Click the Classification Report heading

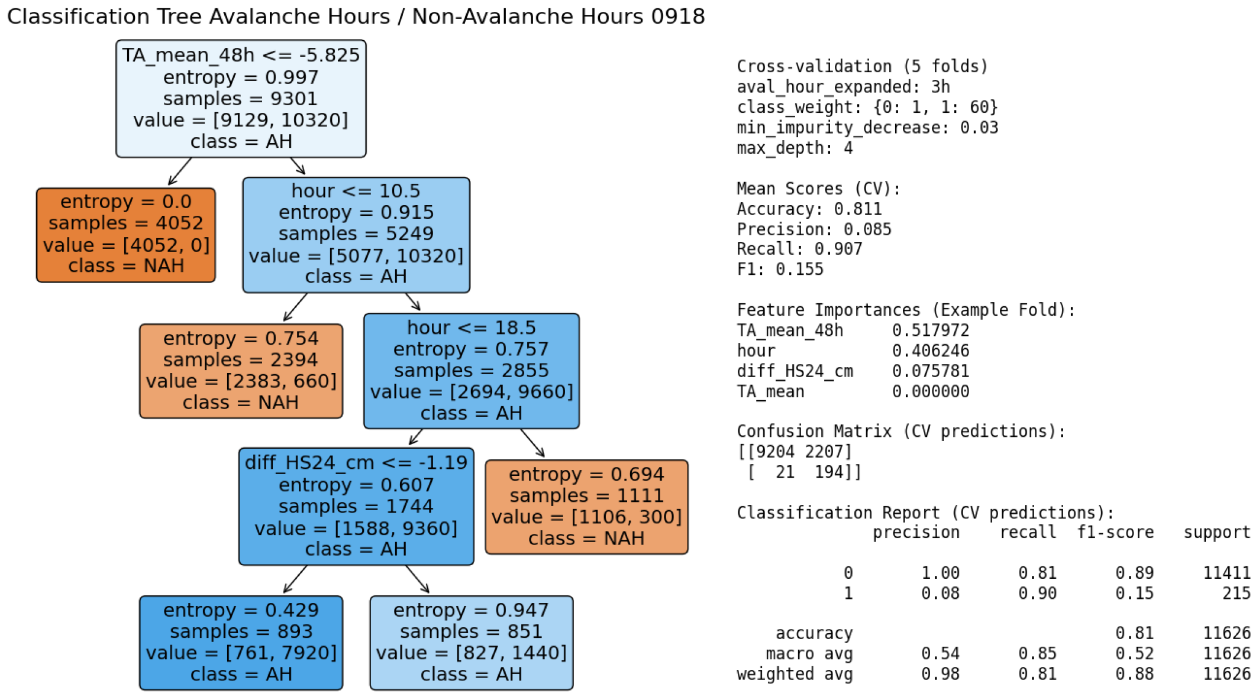pos(925,513)
